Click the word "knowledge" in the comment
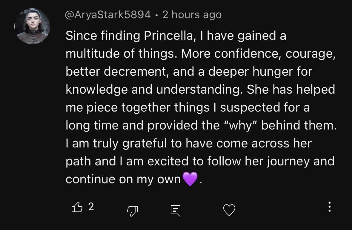 [96, 90]
